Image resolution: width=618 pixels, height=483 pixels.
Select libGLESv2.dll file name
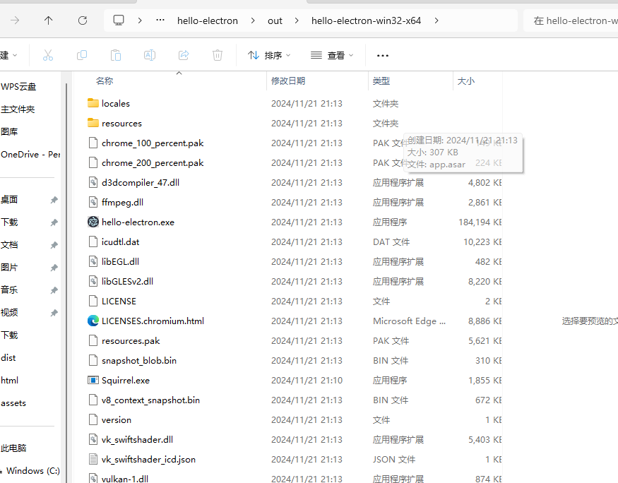click(127, 281)
